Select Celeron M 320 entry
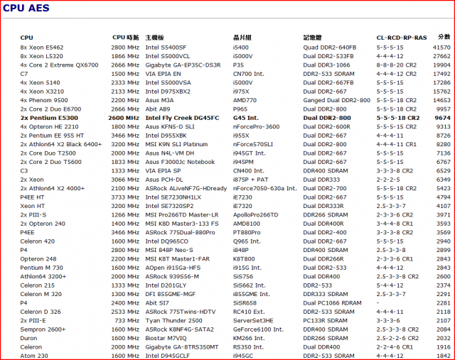The image size is (455, 360). click(41, 294)
